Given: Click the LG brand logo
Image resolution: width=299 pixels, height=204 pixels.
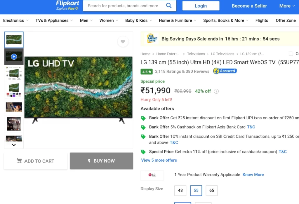Looking at the screenshot, I should [x=152, y=175].
